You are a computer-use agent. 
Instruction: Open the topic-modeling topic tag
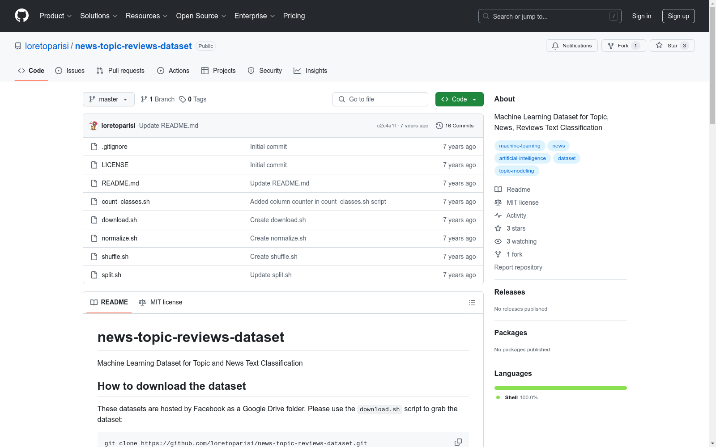pos(516,171)
